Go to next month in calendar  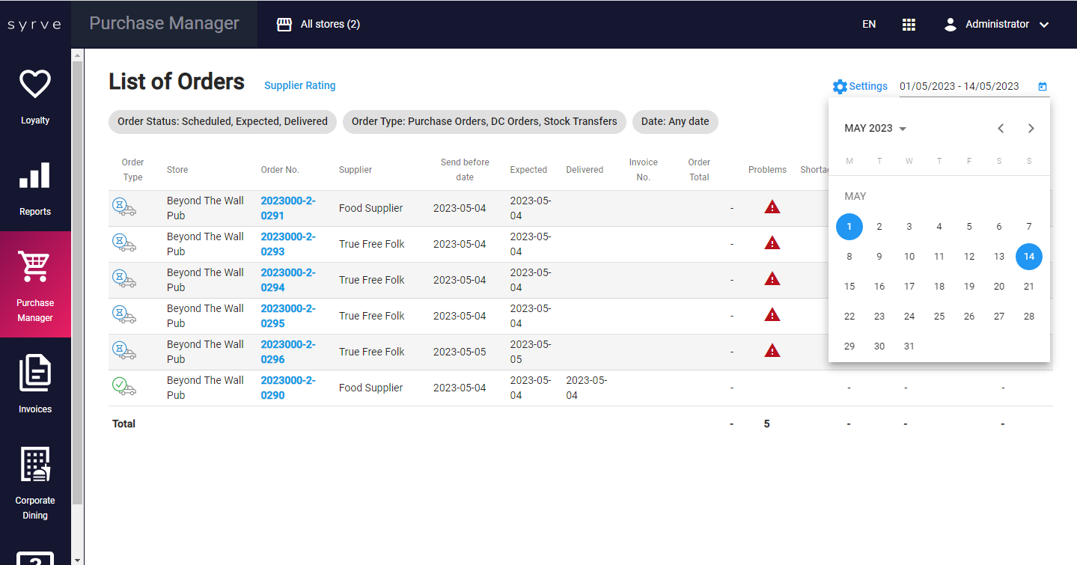point(1031,129)
